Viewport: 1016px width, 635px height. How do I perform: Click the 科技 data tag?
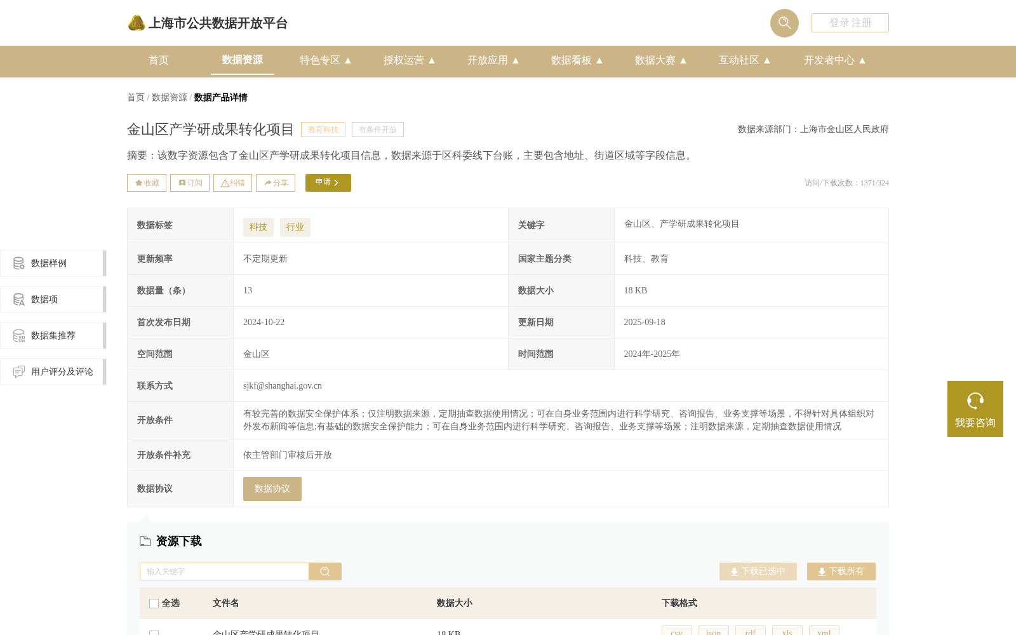coord(258,227)
